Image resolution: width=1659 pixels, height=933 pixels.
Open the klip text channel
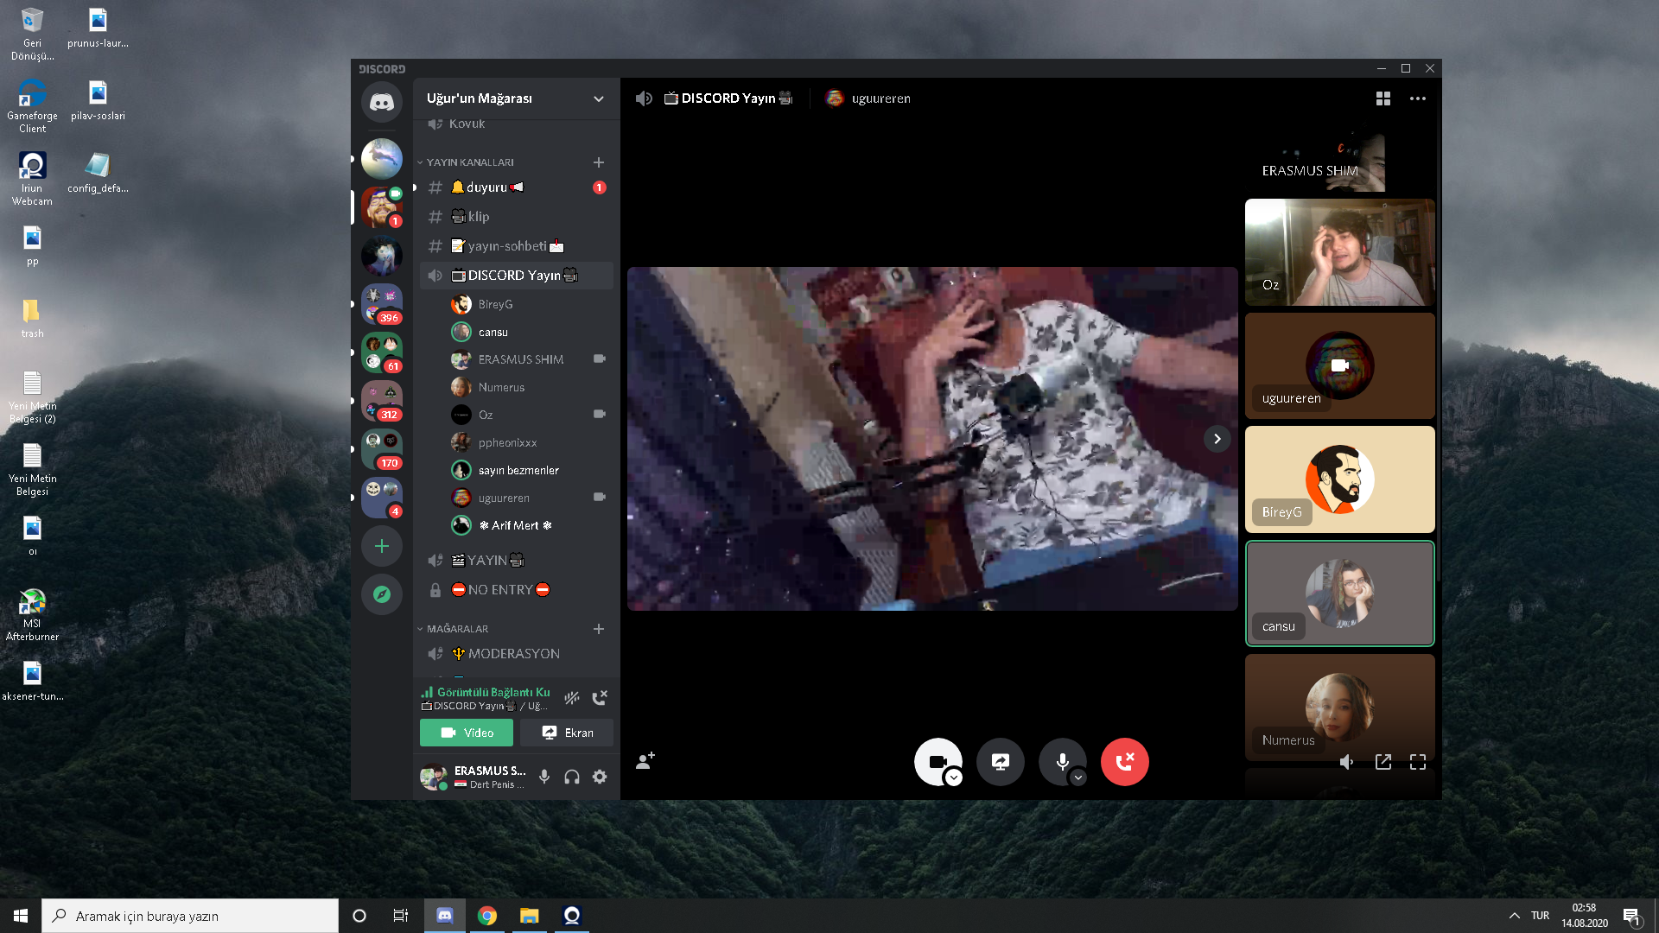point(517,217)
